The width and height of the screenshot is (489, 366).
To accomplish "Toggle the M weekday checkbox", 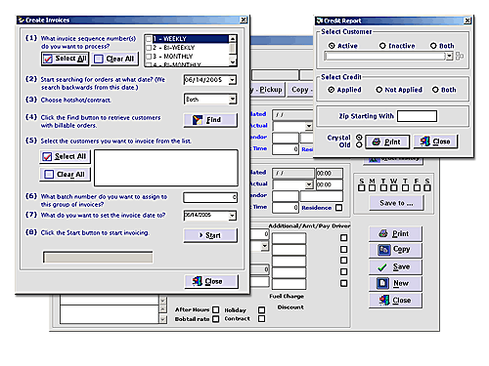I will point(372,187).
